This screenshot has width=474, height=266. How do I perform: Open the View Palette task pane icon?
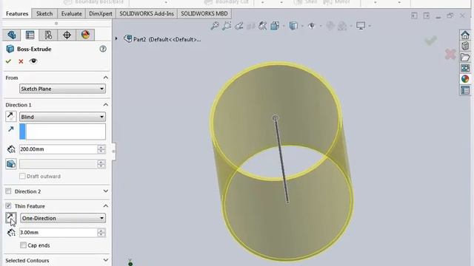(465, 68)
